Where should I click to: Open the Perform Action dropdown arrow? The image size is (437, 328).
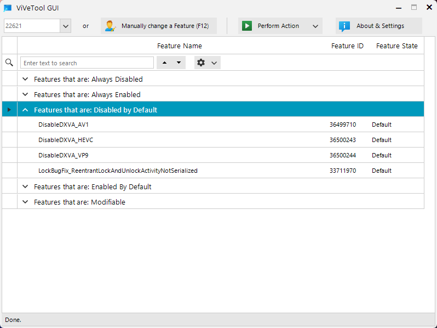315,26
